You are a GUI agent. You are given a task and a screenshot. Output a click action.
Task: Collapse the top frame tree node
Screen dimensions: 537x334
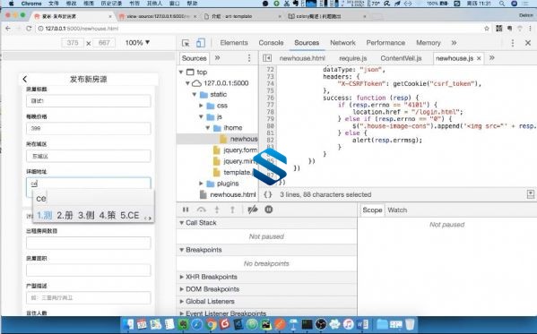click(x=181, y=72)
